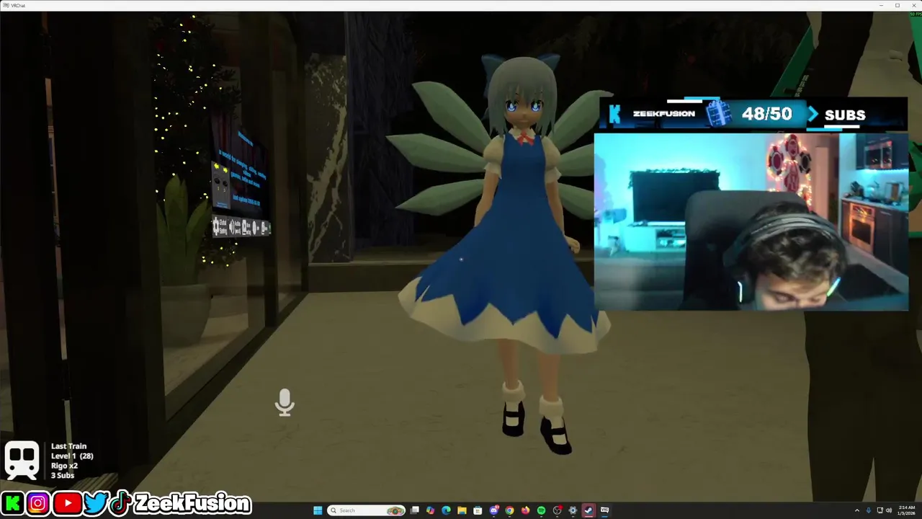
Task: Launch Microsoft Copilot from taskbar
Action: 430,510
